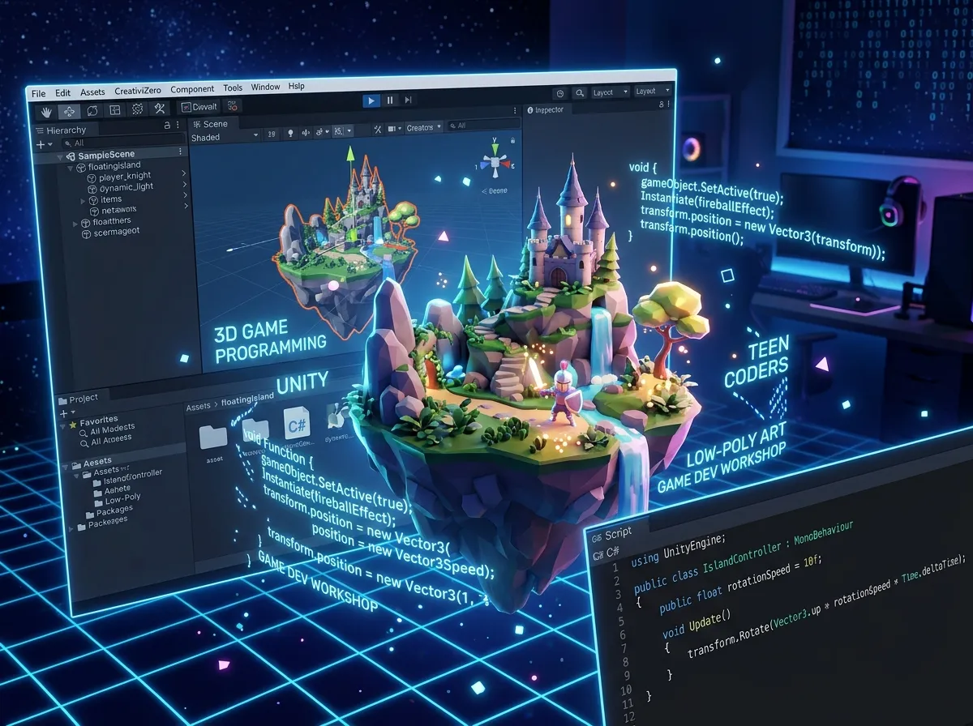973x726 pixels.
Task: Open the Hierarchy panel three-dot menu
Action: point(179,125)
